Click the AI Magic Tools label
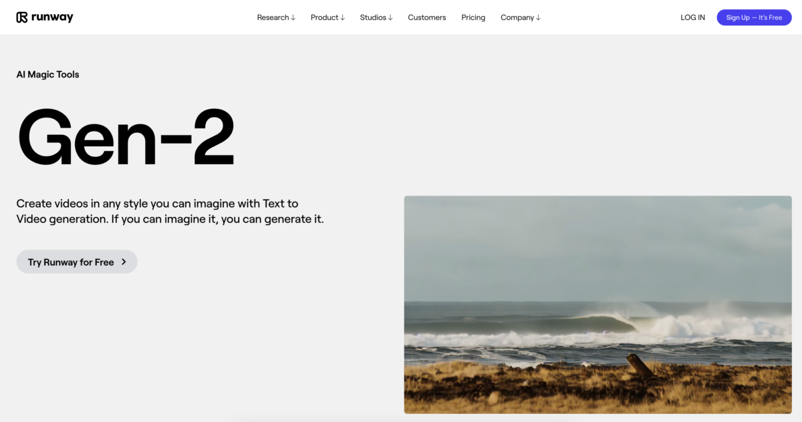This screenshot has width=802, height=422. click(x=47, y=74)
